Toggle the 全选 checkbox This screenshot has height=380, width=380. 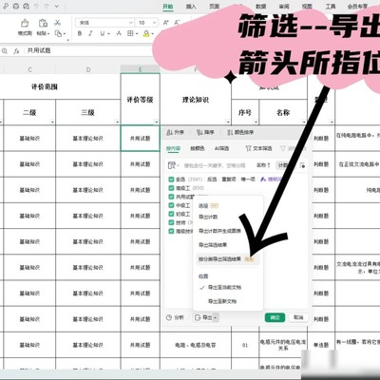[x=171, y=180]
